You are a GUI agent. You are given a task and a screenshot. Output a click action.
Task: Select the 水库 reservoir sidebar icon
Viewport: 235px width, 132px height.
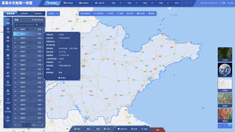click(x=8, y=30)
